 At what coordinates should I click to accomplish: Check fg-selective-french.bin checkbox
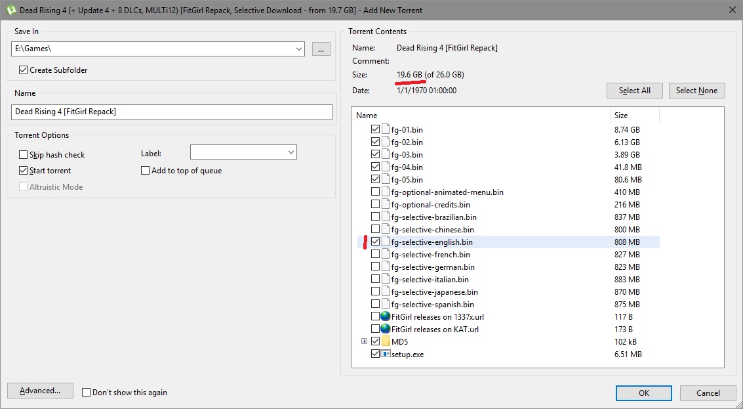pos(375,254)
